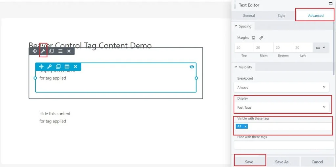This screenshot has height=167, width=336.
Task: Remove the A1 tag via its x
Action: [x=245, y=126]
